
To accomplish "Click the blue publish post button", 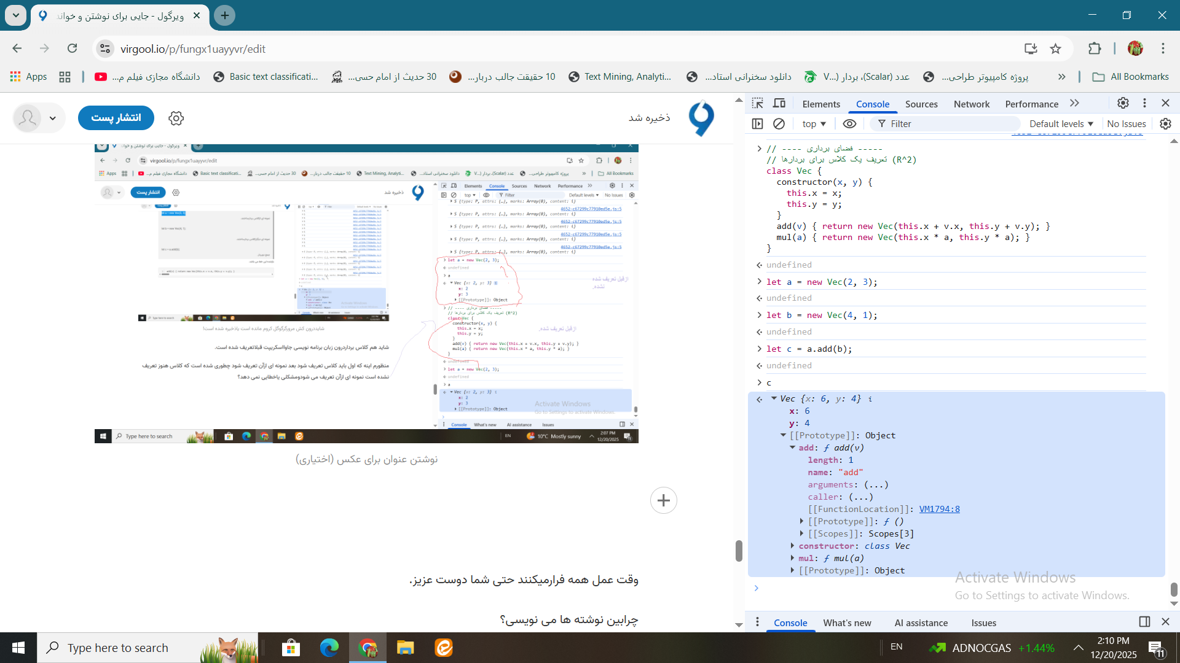I will [116, 117].
